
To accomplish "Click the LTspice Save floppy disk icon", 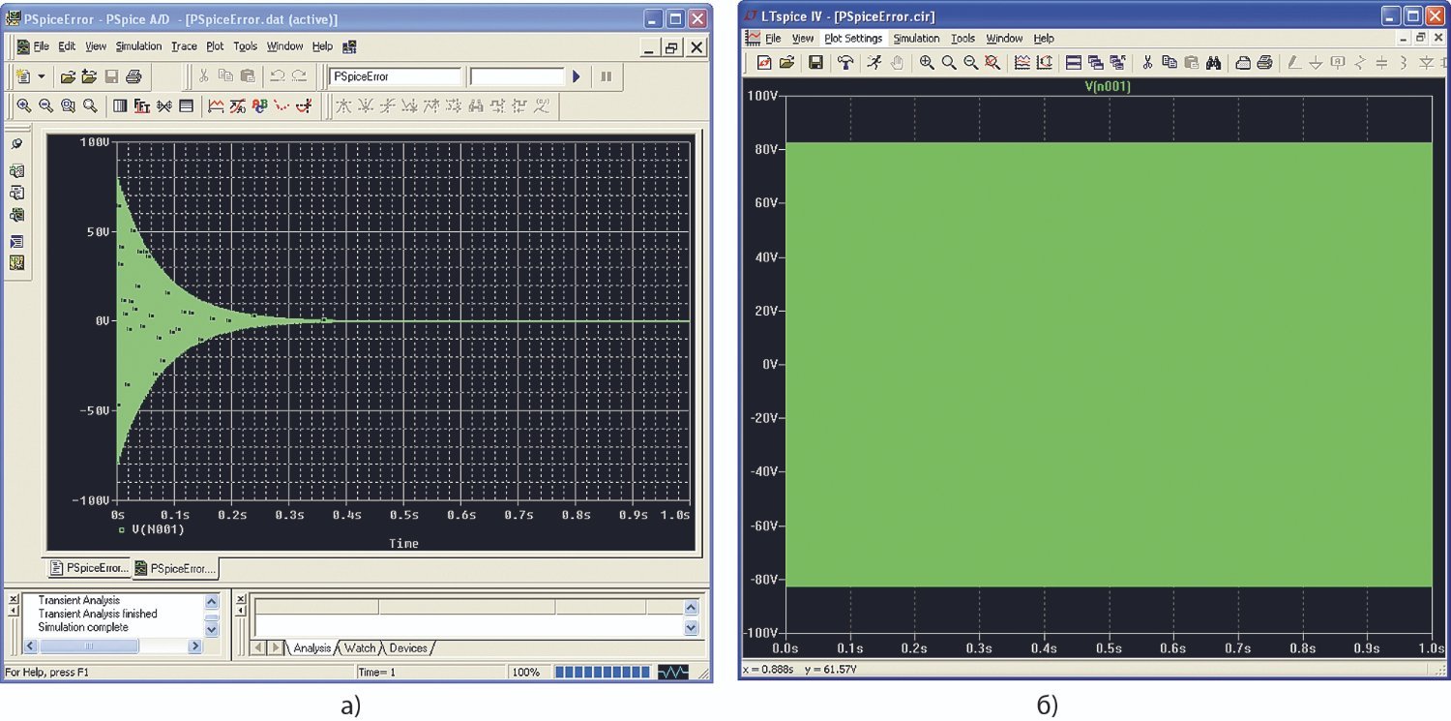I will pos(815,63).
